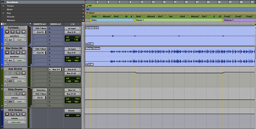The image size is (256, 129).
Task: Open VCA Drums track options circle menu
Action: pyautogui.click(x=2, y=110)
